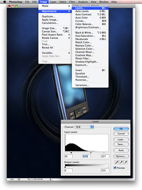Choose Duplicate... from Image menu
The height and width of the screenshot is (190, 142).
pyautogui.click(x=55, y=16)
